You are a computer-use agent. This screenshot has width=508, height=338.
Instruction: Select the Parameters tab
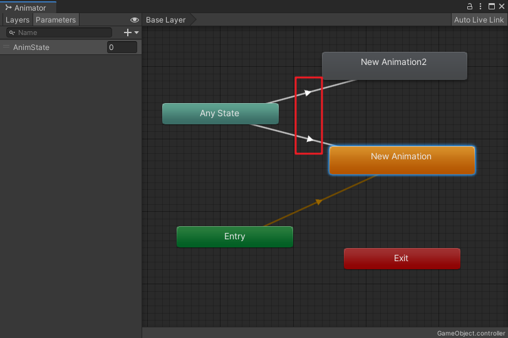[56, 20]
